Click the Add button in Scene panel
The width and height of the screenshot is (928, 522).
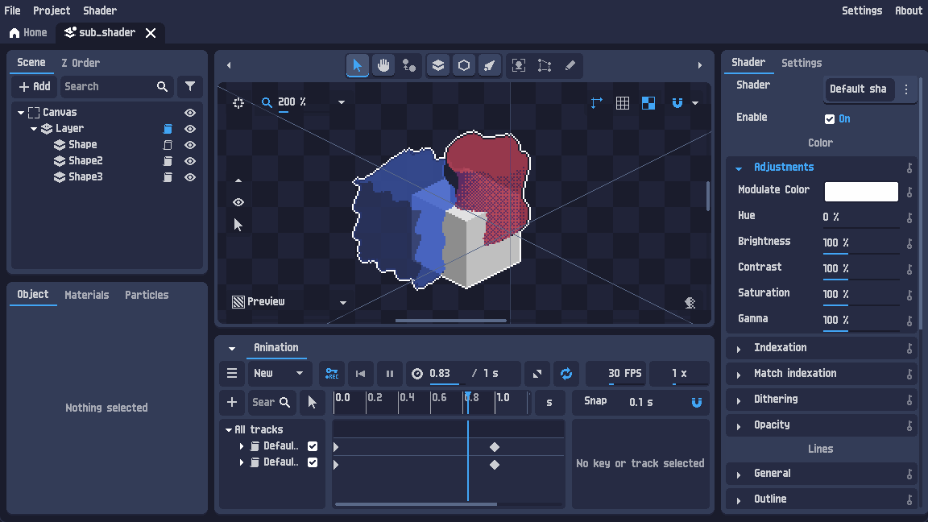point(35,86)
